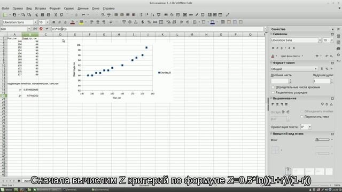Viewport: 342px width, 192px height.
Task: Toggle Underline formatting in toolbar
Action: pyautogui.click(x=65, y=22)
